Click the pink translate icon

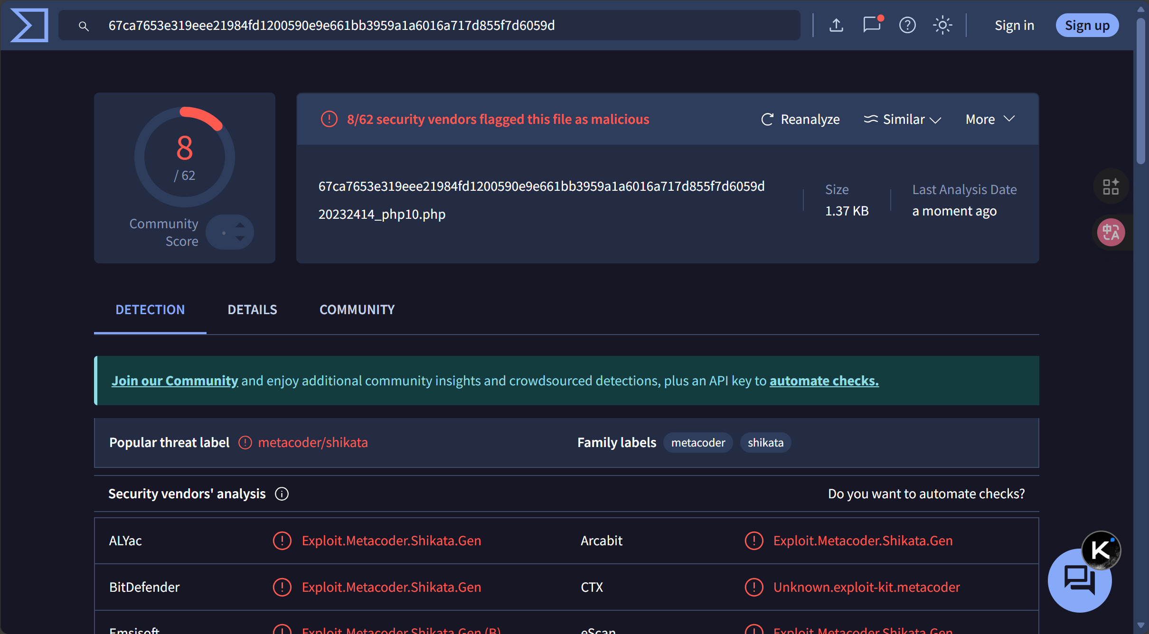[x=1111, y=233]
